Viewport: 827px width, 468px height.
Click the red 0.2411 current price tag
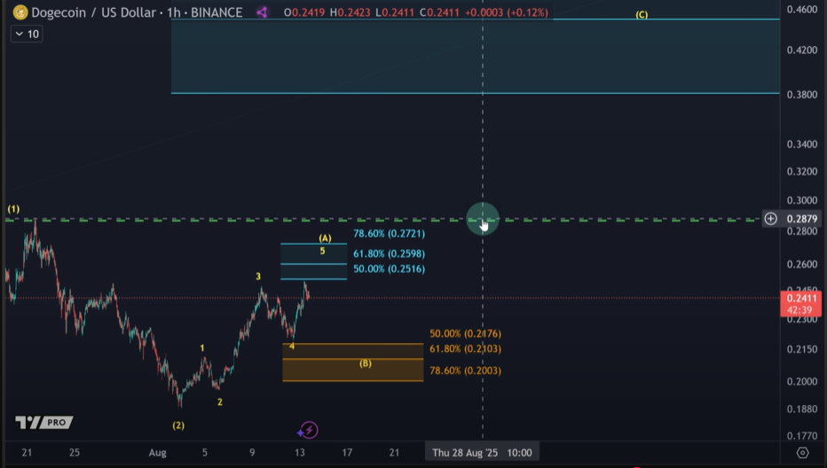point(800,303)
